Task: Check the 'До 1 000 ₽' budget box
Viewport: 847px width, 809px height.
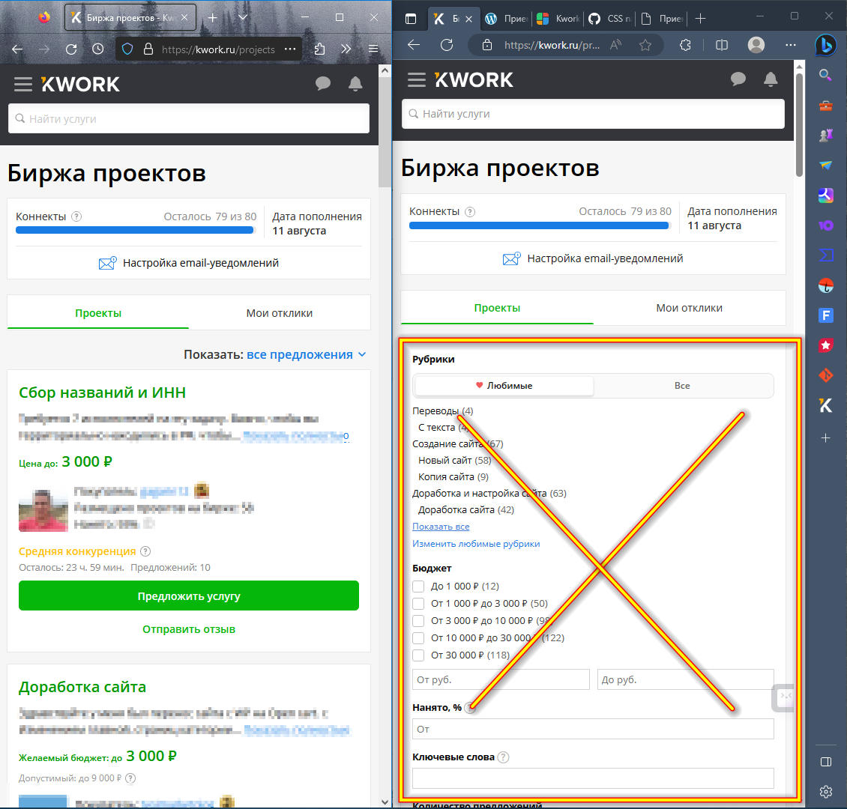Action: click(418, 586)
